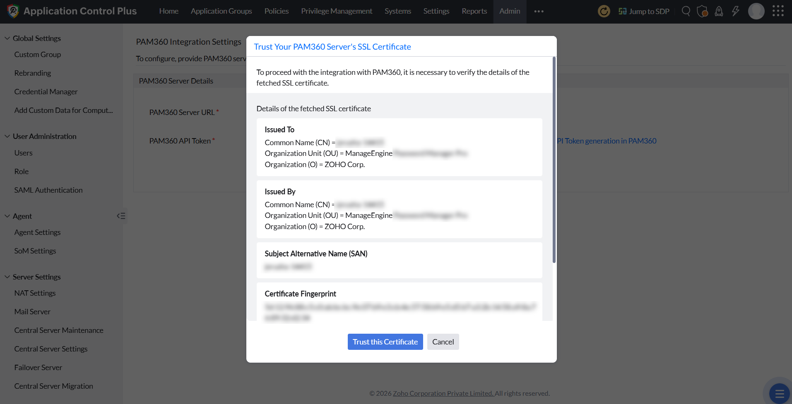Switch to the Reports menu
The height and width of the screenshot is (404, 792).
point(474,11)
